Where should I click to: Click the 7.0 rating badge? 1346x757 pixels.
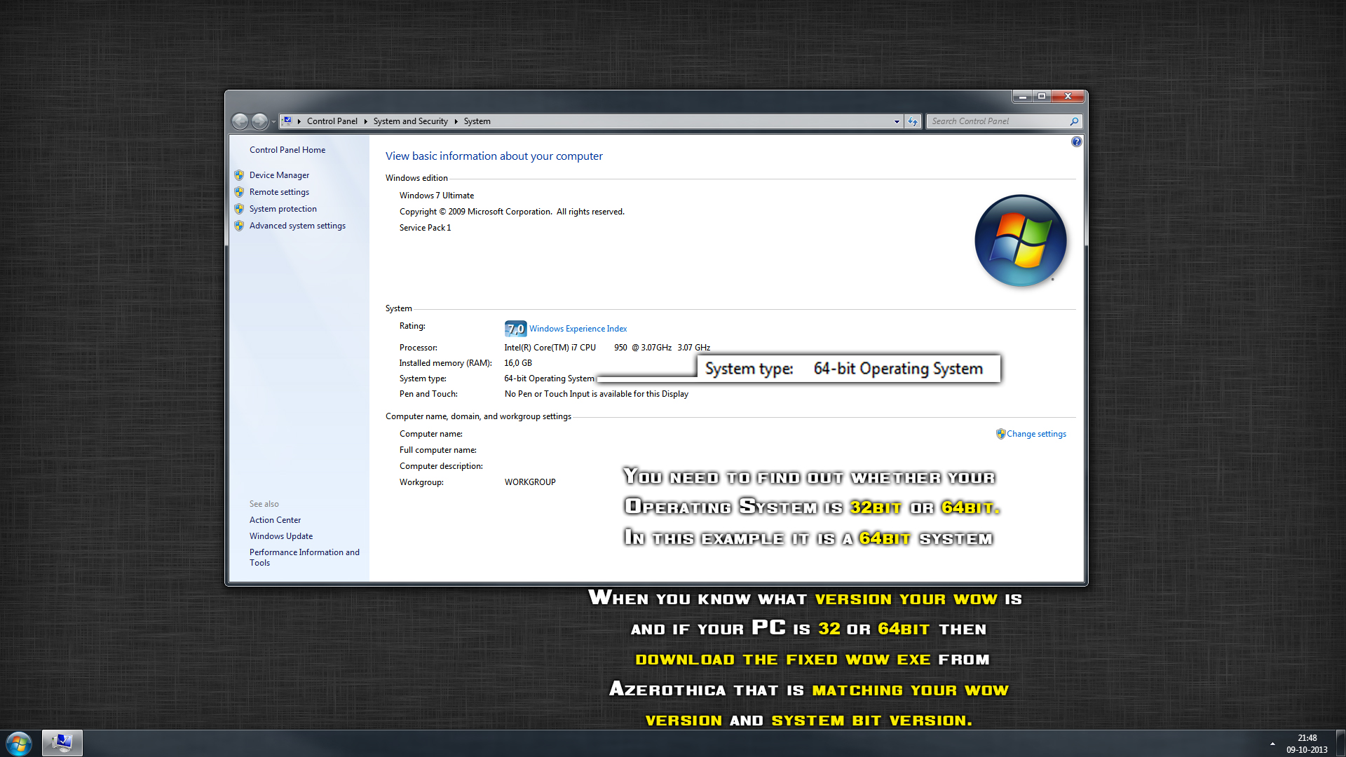(515, 329)
